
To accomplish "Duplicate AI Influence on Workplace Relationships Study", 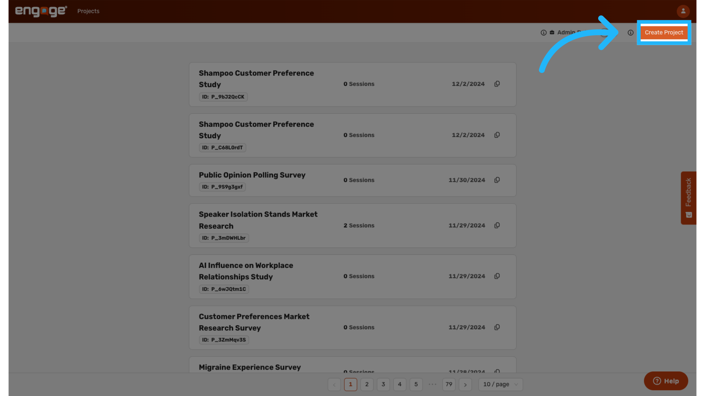I will click(497, 276).
